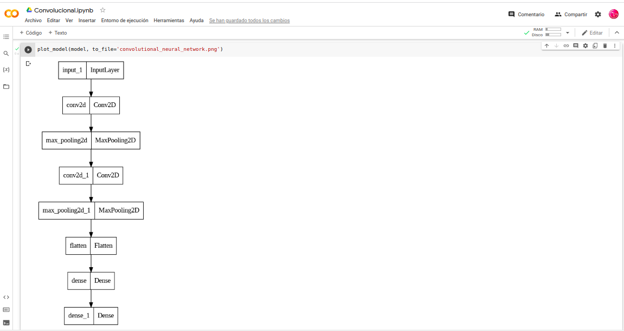The image size is (624, 331).
Task: Open the code snippets panel
Action: click(6, 297)
